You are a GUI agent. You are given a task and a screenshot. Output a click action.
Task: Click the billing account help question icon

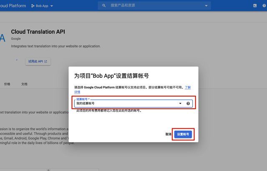click(188, 103)
